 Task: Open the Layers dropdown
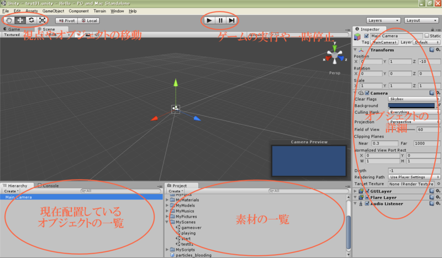point(383,20)
